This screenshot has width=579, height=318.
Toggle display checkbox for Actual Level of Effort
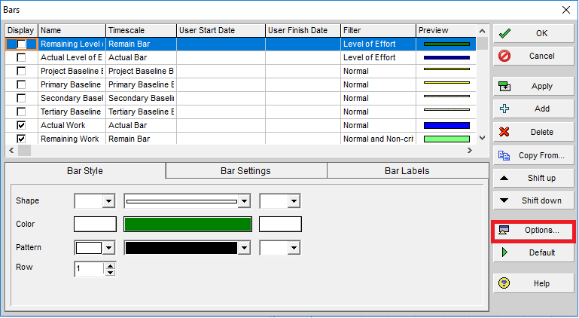pos(21,57)
